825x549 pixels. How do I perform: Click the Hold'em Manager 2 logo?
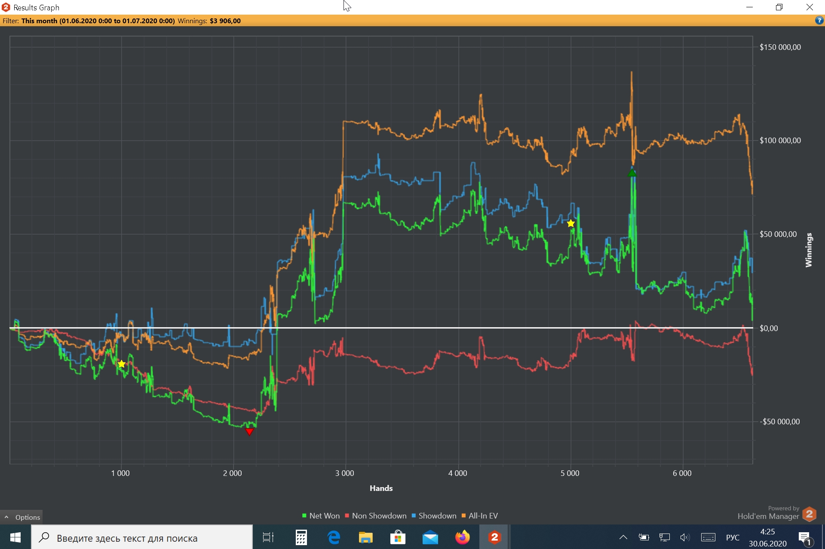tap(809, 514)
